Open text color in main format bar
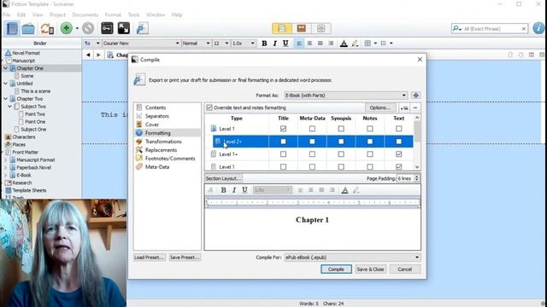547x307 pixels. [344, 43]
